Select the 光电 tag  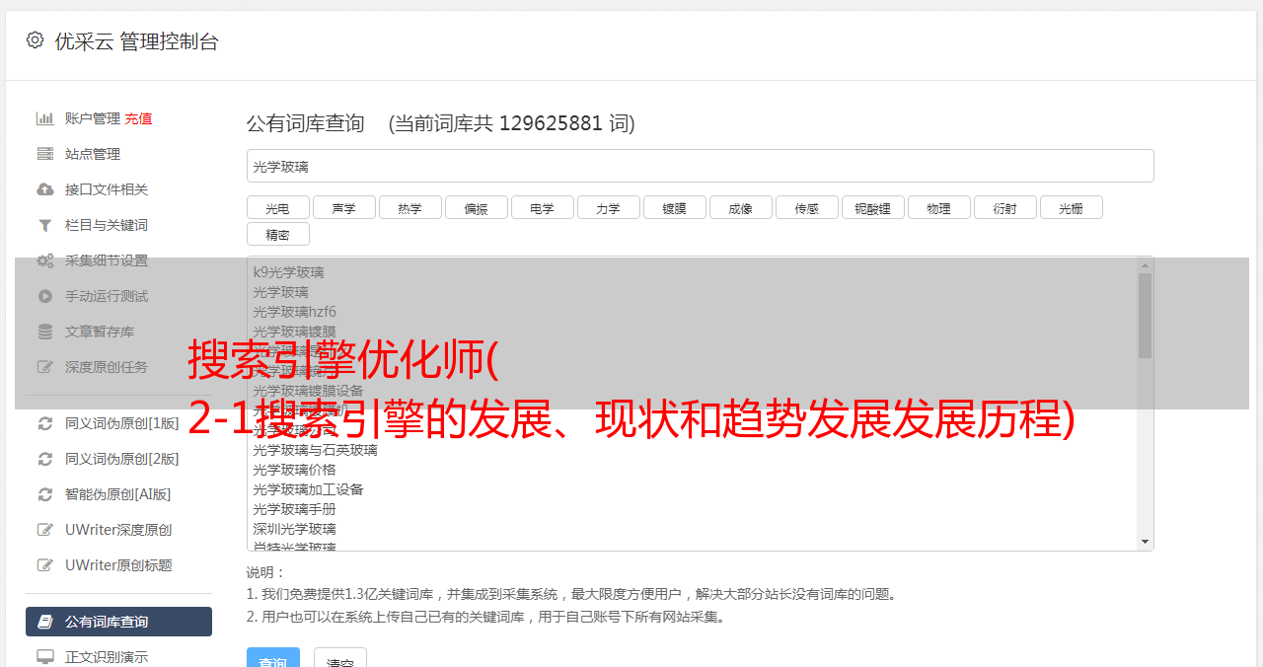tap(277, 208)
